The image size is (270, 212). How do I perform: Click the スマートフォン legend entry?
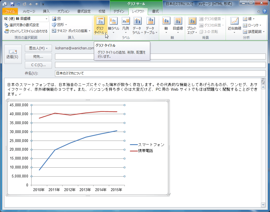pyautogui.click(x=147, y=145)
